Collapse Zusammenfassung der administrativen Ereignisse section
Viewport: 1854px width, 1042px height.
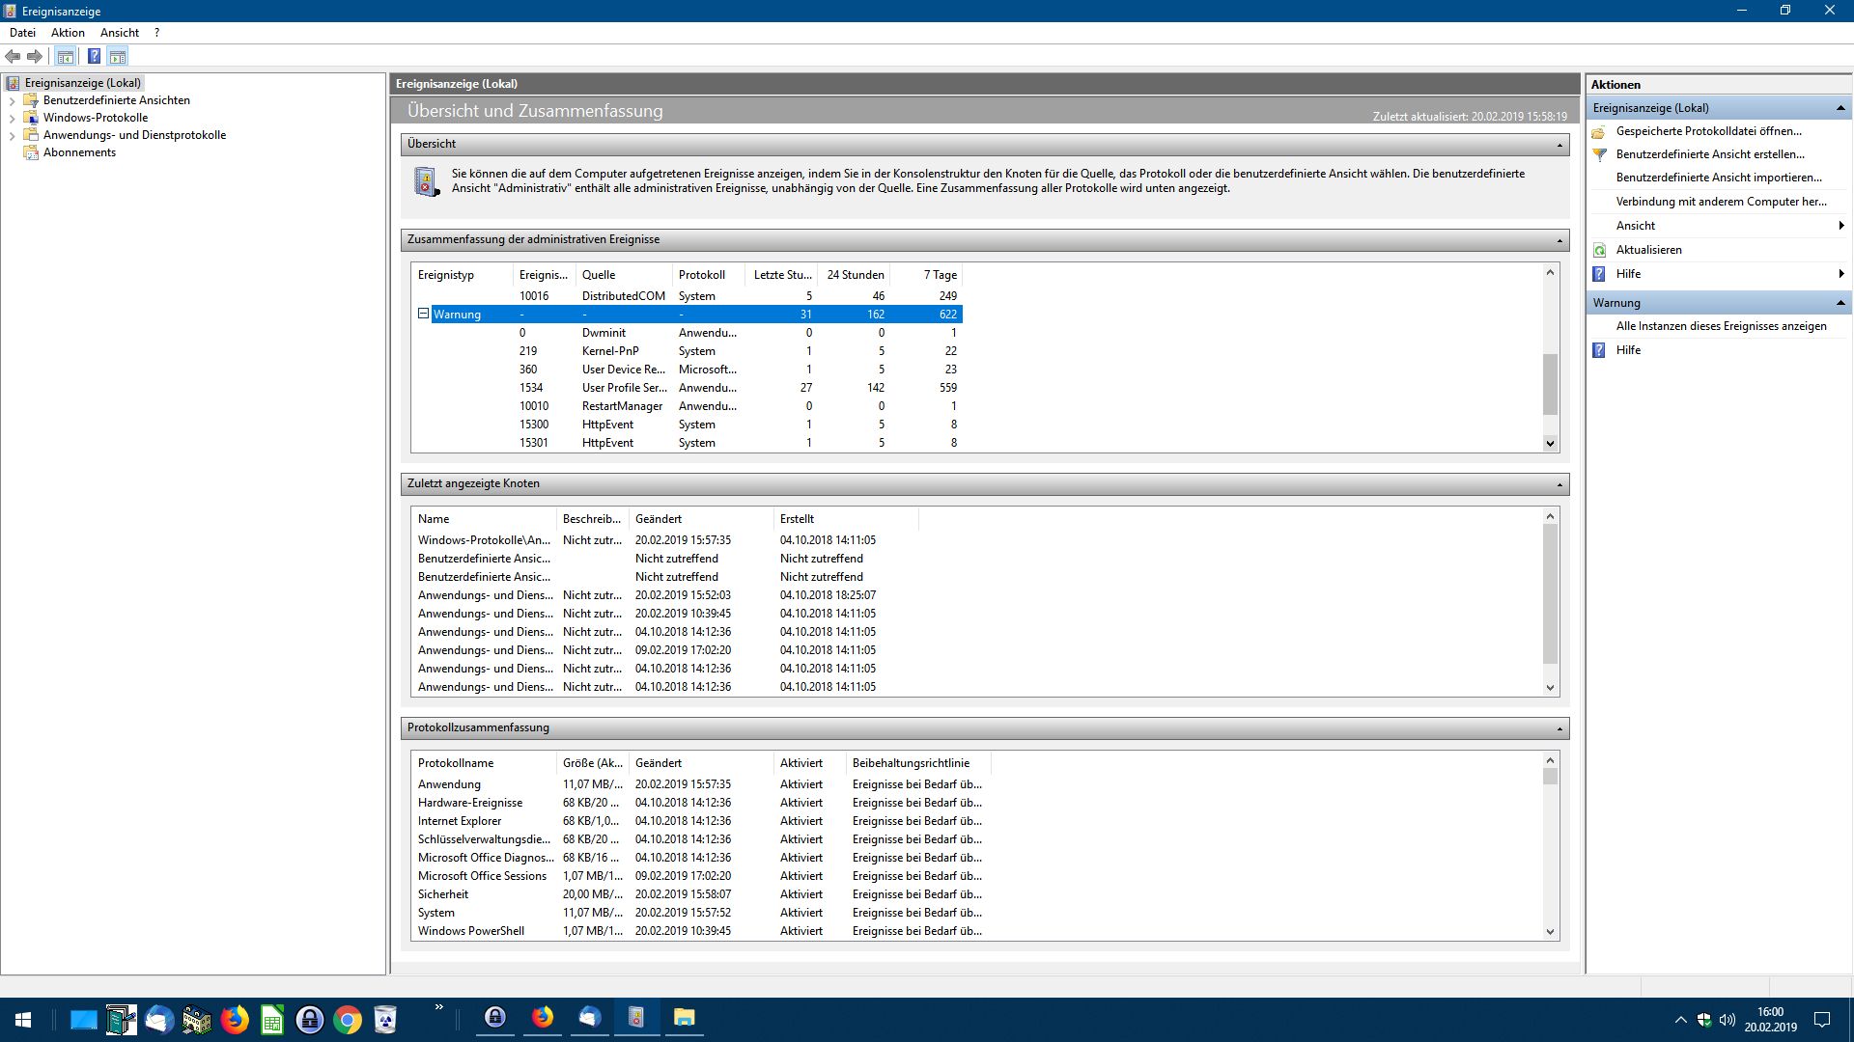coord(1559,240)
